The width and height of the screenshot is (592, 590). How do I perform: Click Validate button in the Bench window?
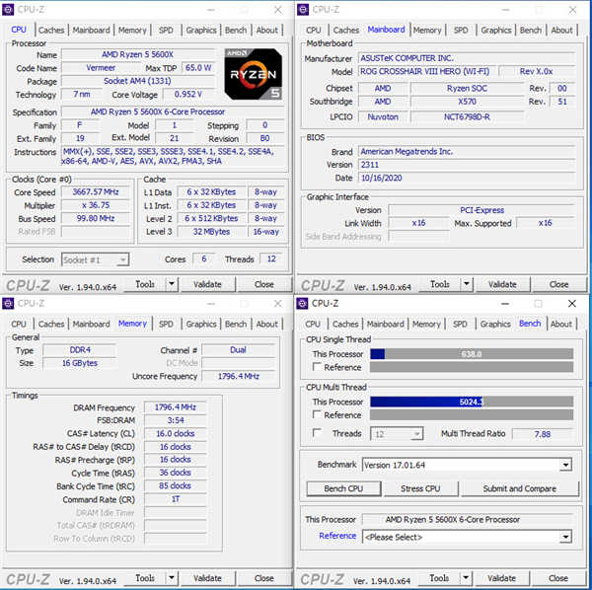(501, 578)
